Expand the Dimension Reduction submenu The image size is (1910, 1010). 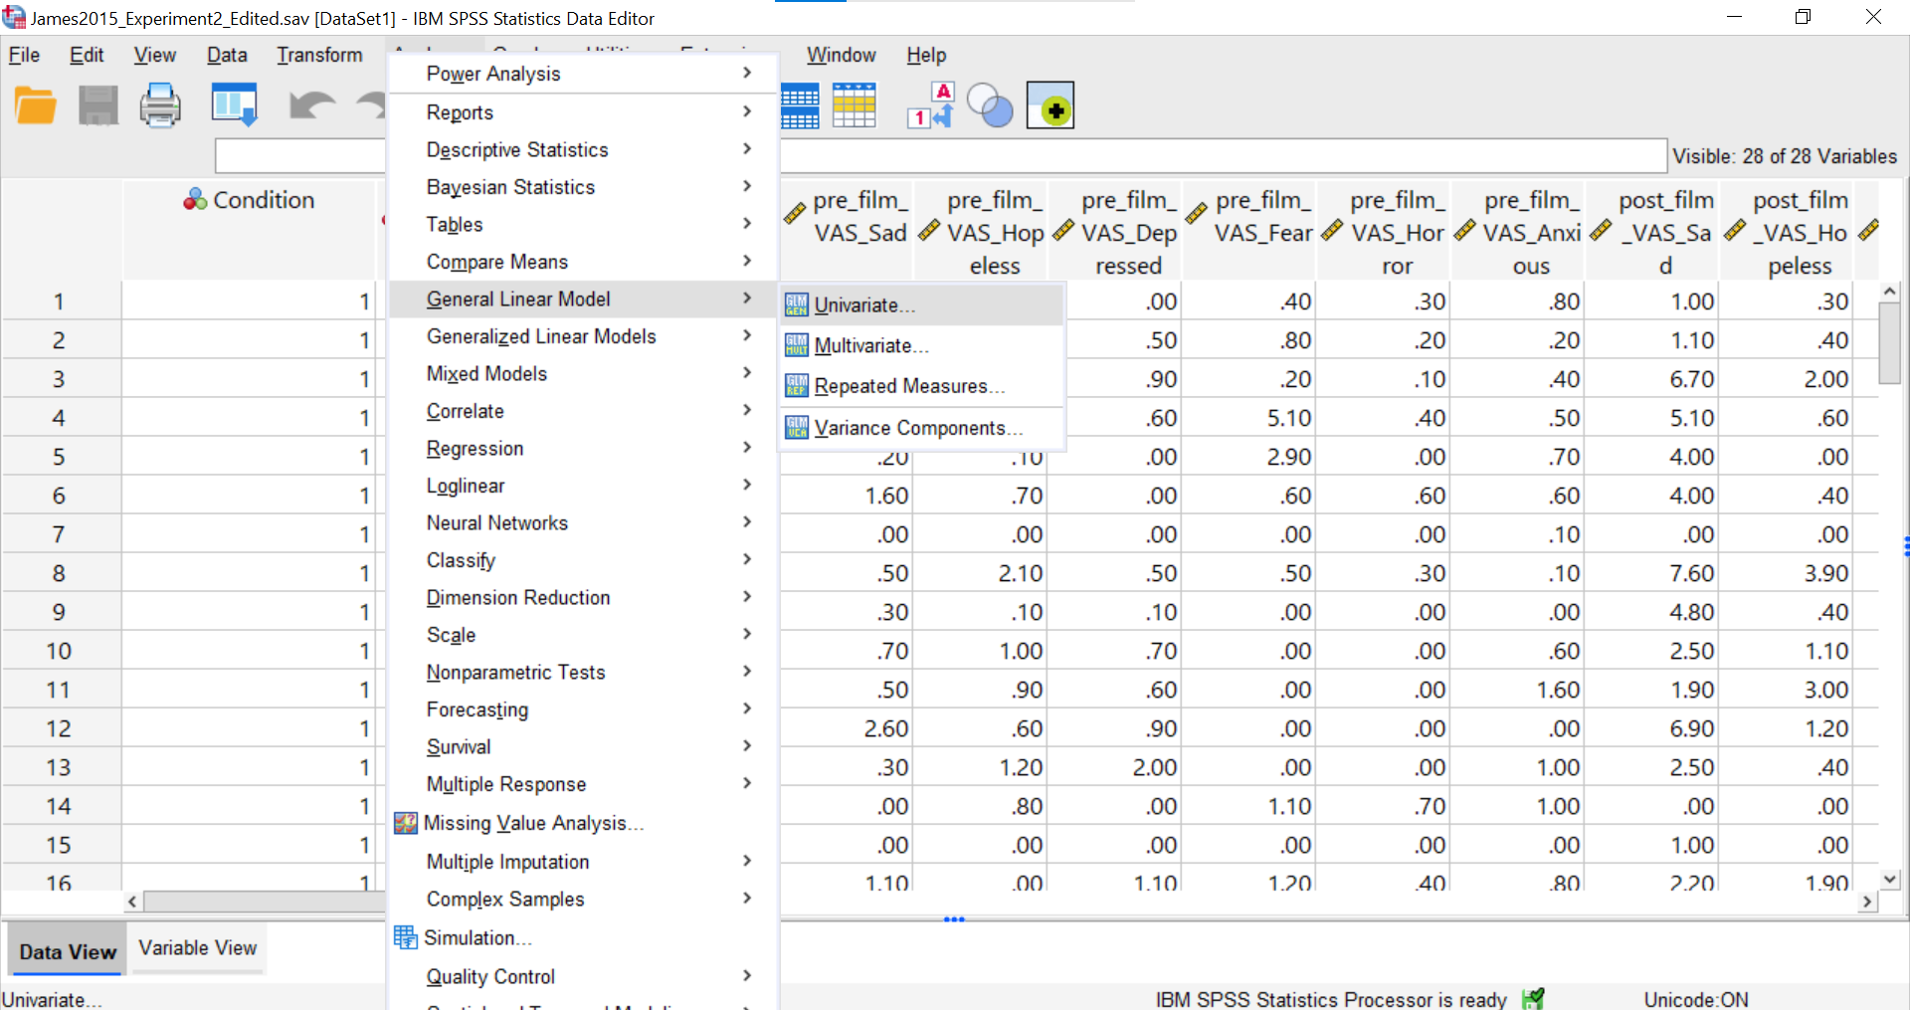tap(583, 597)
